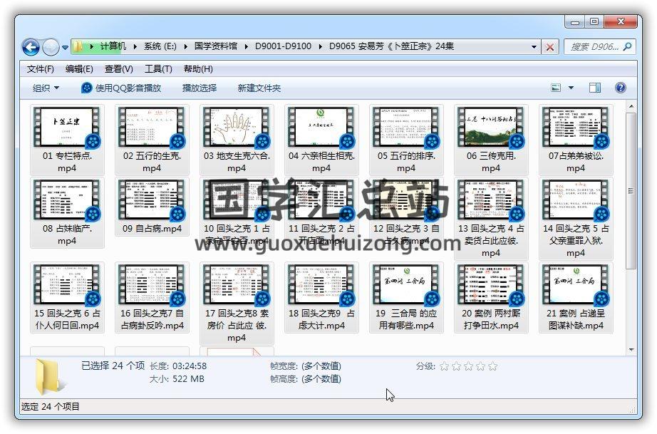Expand the view options dropdown arrow

(x=571, y=88)
